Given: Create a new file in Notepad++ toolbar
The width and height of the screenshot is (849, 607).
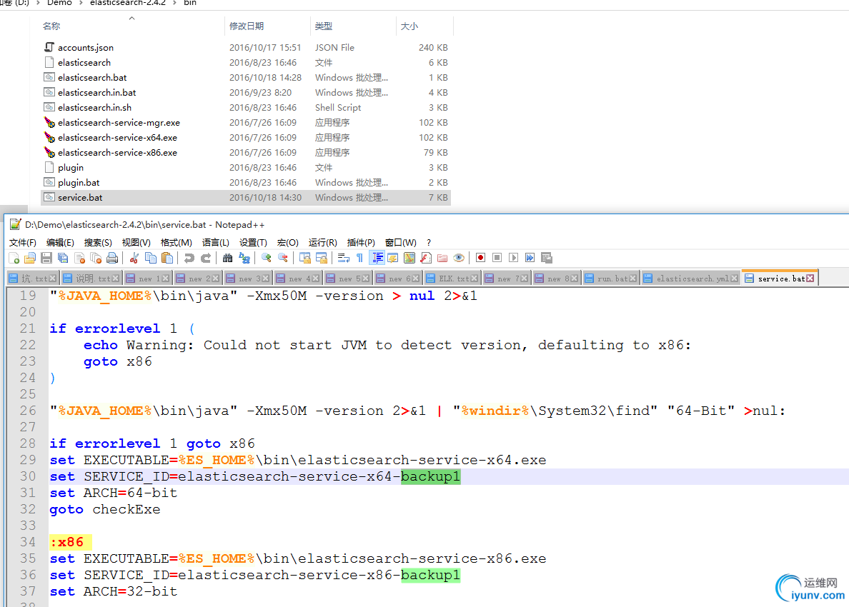Looking at the screenshot, I should click(x=14, y=258).
